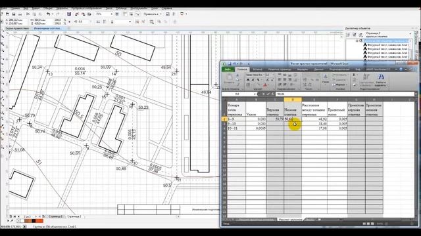Click the red font color icon in Excel
421x236 pixels.
tap(264, 85)
